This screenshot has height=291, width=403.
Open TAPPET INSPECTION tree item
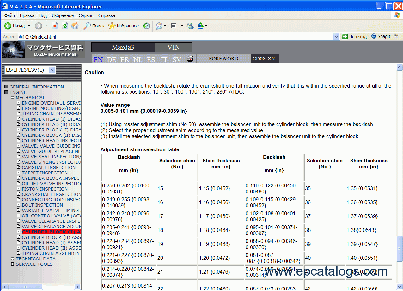click(x=45, y=173)
